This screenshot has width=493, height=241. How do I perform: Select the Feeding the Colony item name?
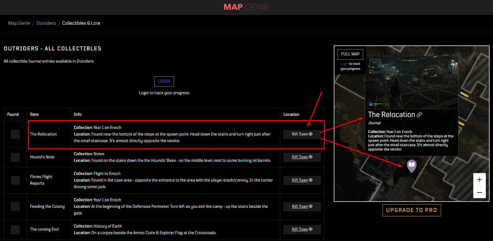pyautogui.click(x=47, y=207)
